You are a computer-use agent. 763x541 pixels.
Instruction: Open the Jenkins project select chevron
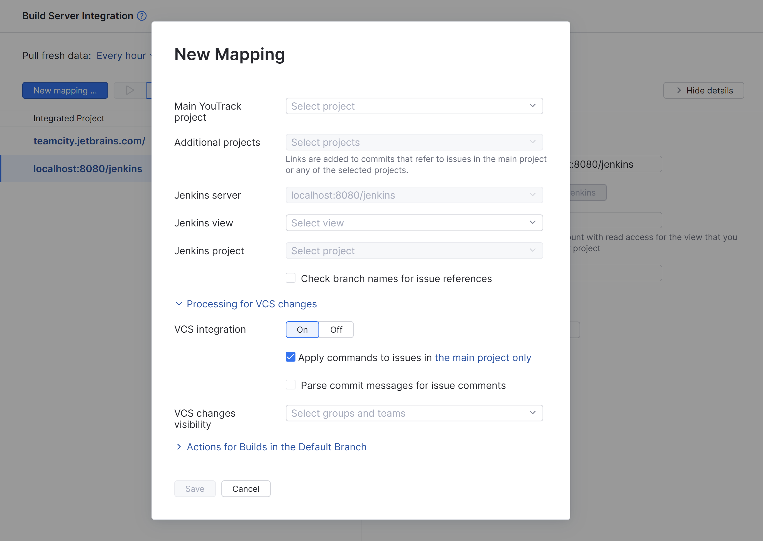click(532, 251)
